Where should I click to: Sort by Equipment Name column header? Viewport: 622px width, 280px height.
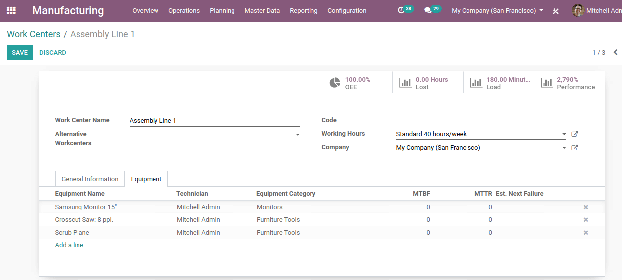click(x=79, y=194)
